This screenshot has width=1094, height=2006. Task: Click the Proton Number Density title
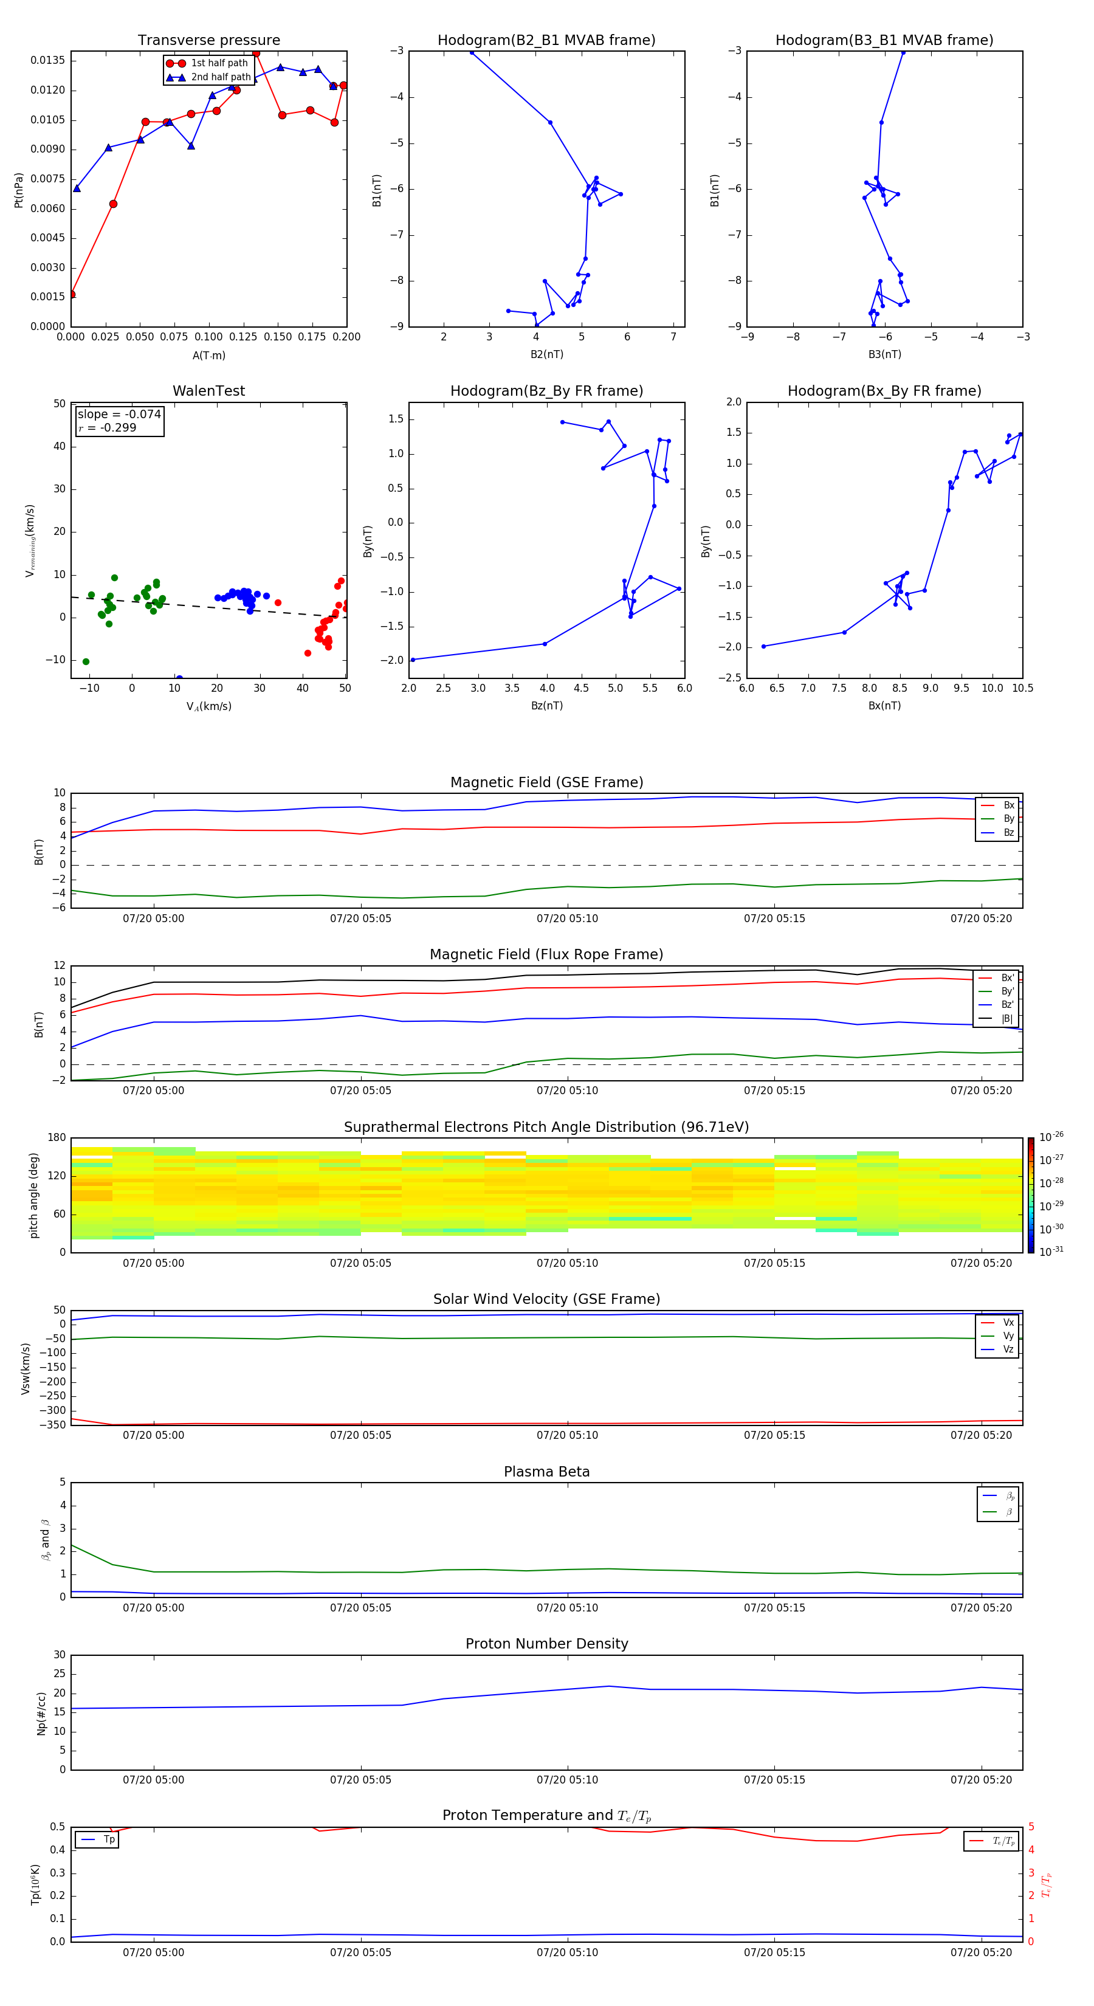pyautogui.click(x=546, y=1644)
